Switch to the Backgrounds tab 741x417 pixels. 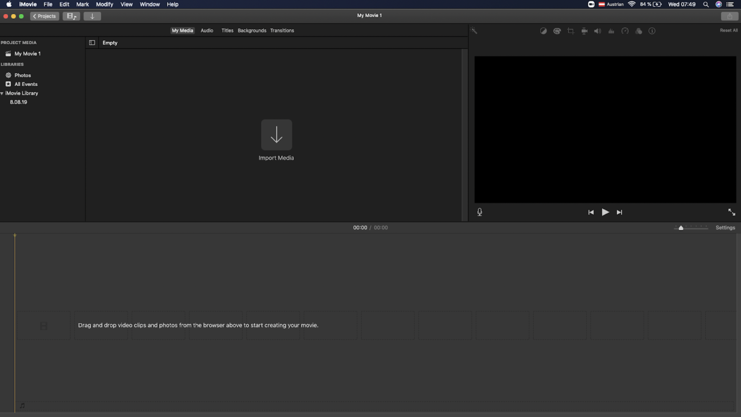[x=252, y=30]
